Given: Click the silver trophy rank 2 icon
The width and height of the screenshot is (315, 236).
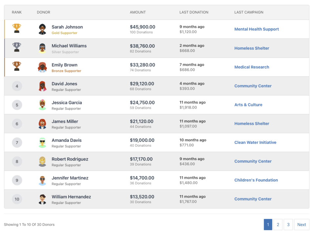Looking at the screenshot, I should coord(17,47).
